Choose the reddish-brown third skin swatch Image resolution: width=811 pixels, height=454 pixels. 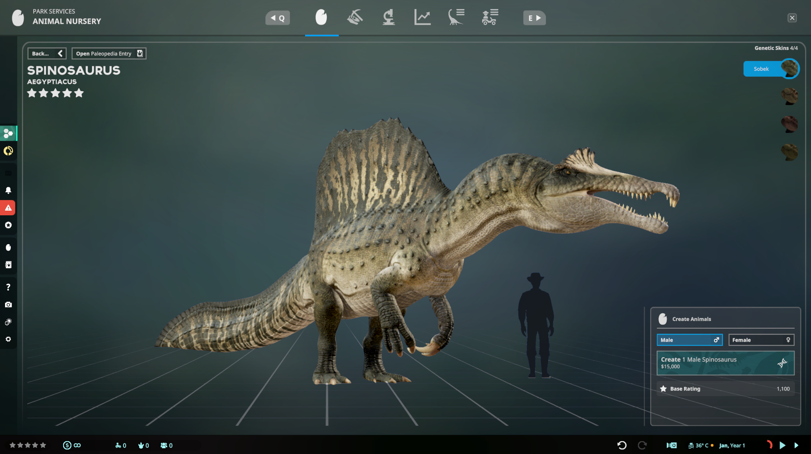pyautogui.click(x=789, y=124)
